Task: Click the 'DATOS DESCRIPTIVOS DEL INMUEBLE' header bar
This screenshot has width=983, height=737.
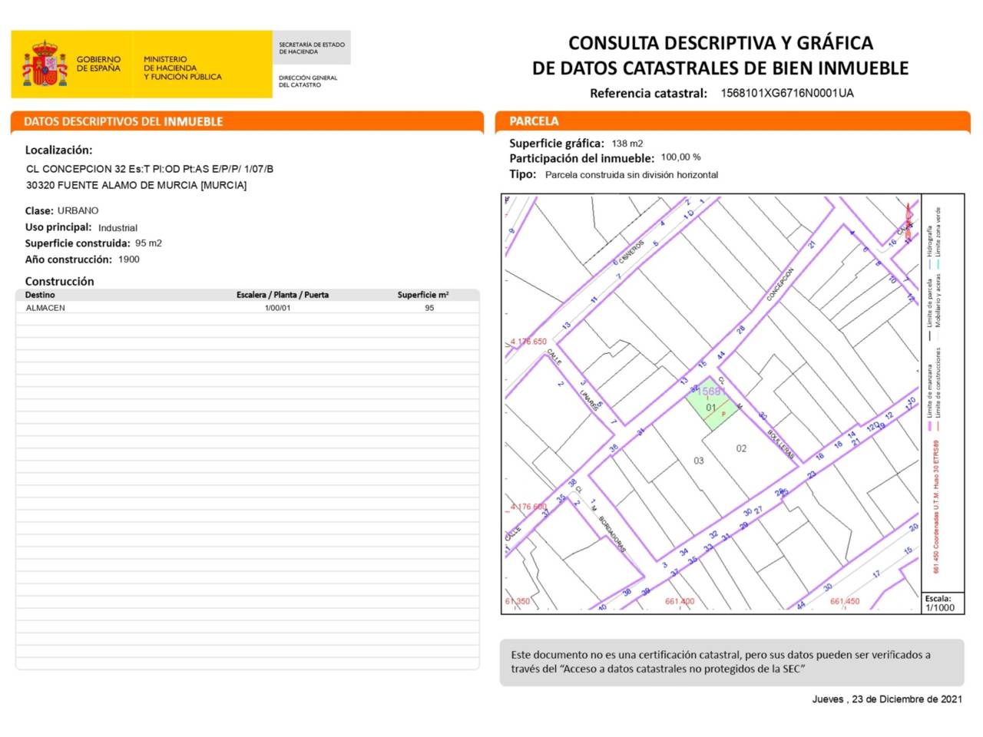Action: pos(247,121)
